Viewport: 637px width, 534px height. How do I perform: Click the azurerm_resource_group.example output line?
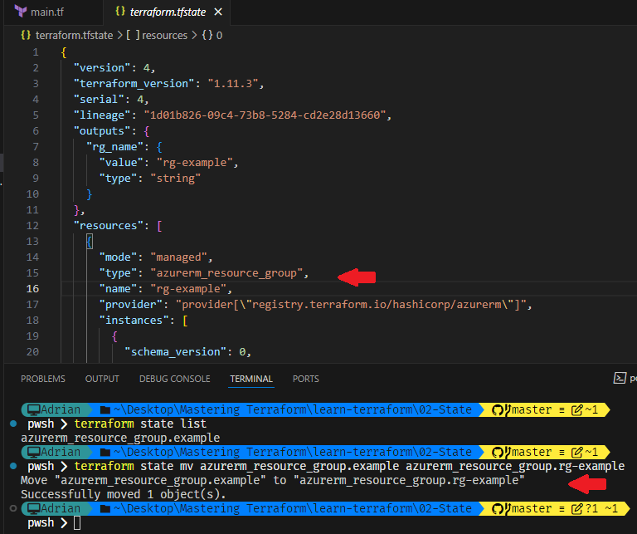pyautogui.click(x=120, y=438)
